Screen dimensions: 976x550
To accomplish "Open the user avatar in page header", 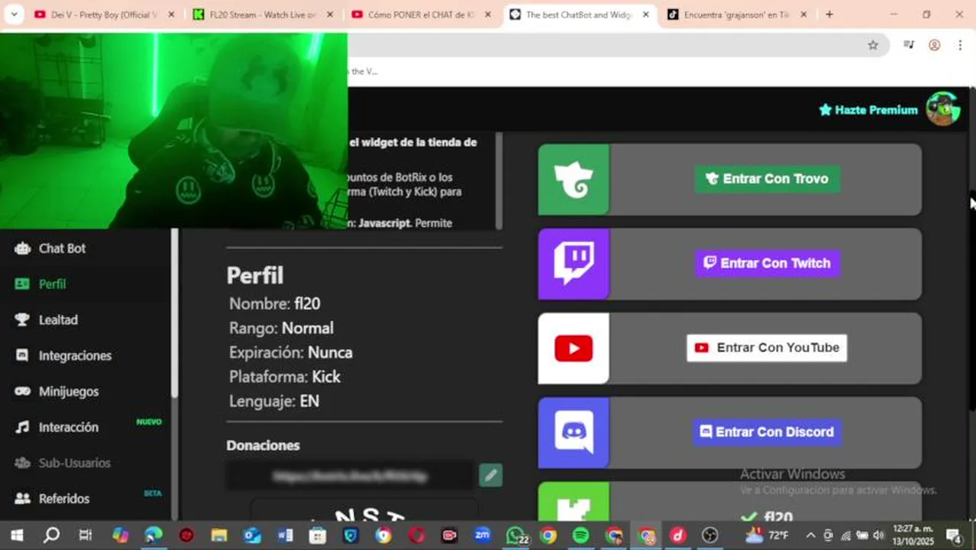I will [943, 109].
